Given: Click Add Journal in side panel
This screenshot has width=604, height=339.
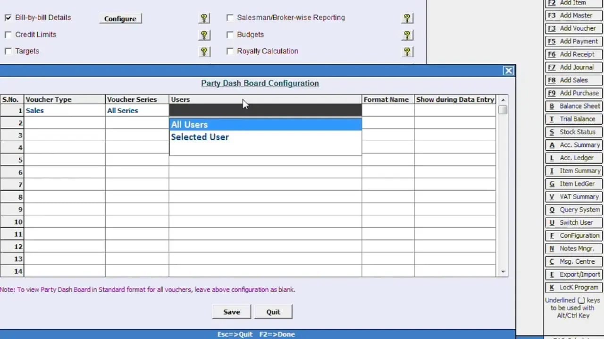Looking at the screenshot, I should (573, 67).
